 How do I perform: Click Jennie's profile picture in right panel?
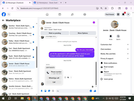pos(114,25)
